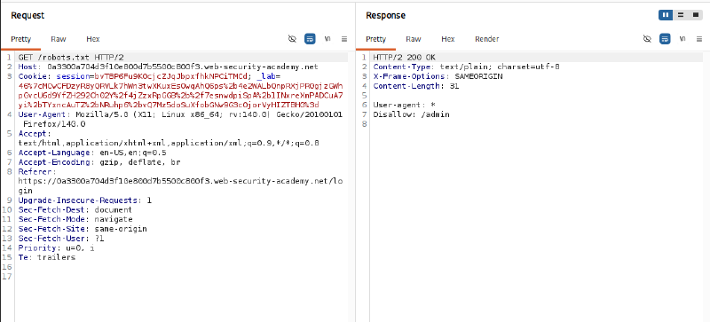Screen dimensions: 710x322
Task: Click the Response panel title
Action: [385, 15]
